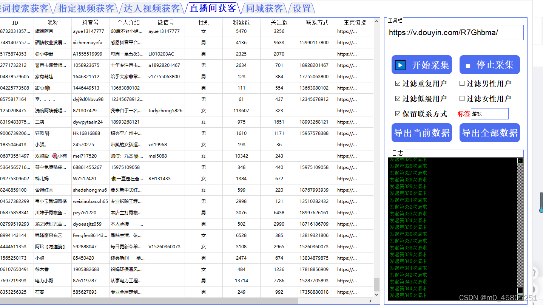The width and height of the screenshot is (543, 305).
Task: Click the 微信号 column header
Action: click(166, 22)
